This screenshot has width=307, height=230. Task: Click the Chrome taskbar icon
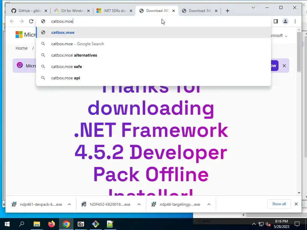(66, 224)
